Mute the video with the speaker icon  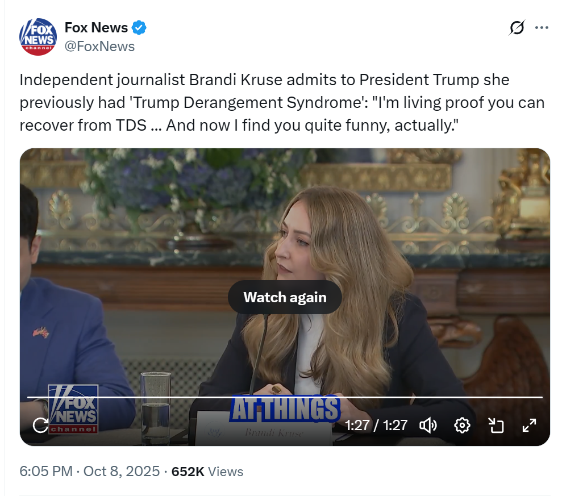tap(427, 425)
